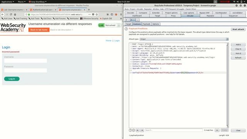This screenshot has height=139, width=247.
Task: Open Burp Sequencer tab
Action: (233, 16)
